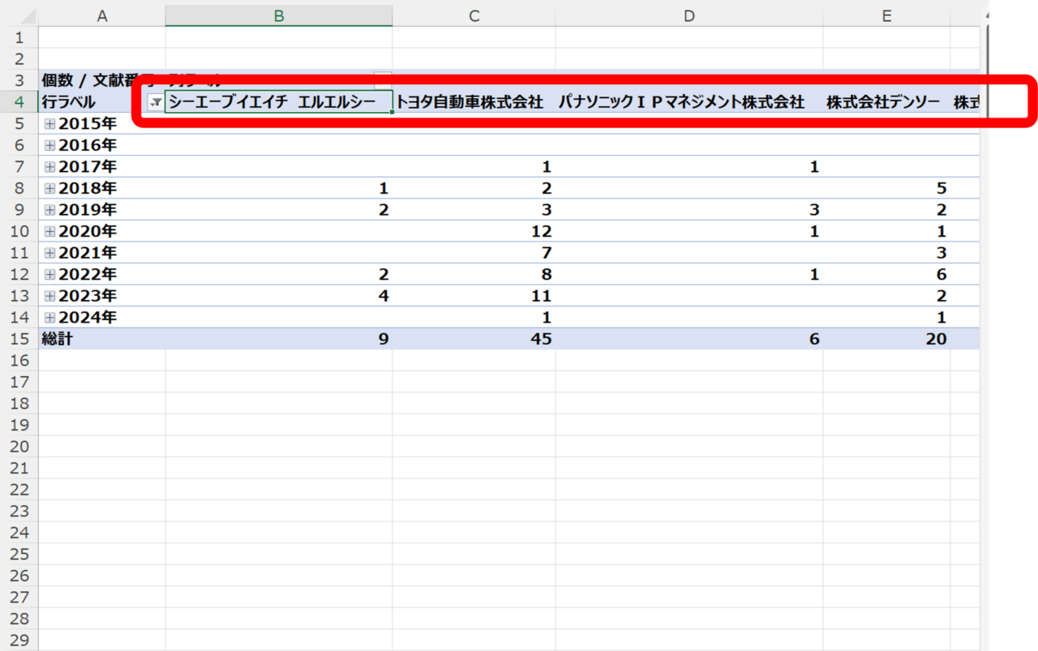Select row 25 header
Viewport: 1038px width, 651px height.
(x=19, y=555)
